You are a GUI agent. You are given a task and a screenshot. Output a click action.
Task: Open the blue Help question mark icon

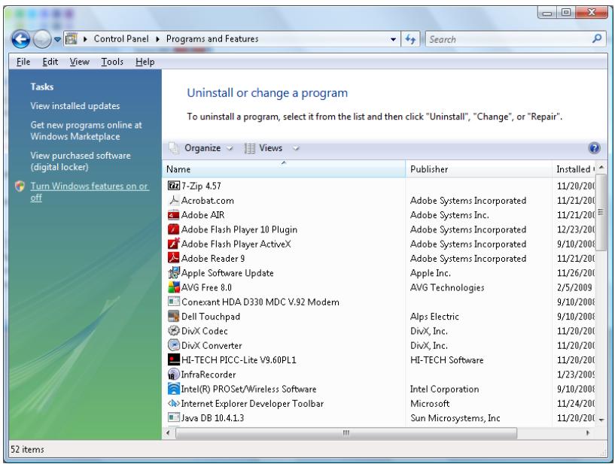tap(594, 148)
